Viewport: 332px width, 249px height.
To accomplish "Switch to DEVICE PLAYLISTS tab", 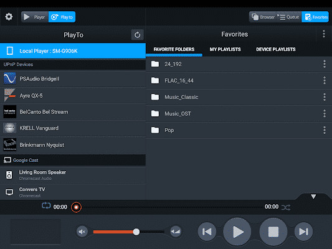I will pos(276,50).
